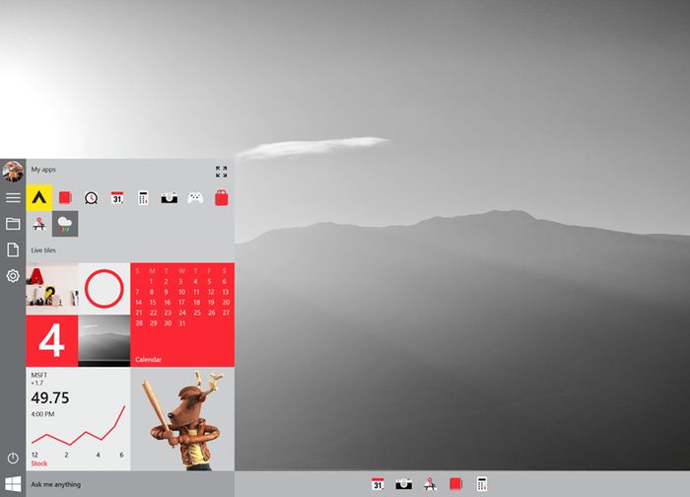Click the red square app on taskbar
The image size is (690, 497).
point(455,484)
